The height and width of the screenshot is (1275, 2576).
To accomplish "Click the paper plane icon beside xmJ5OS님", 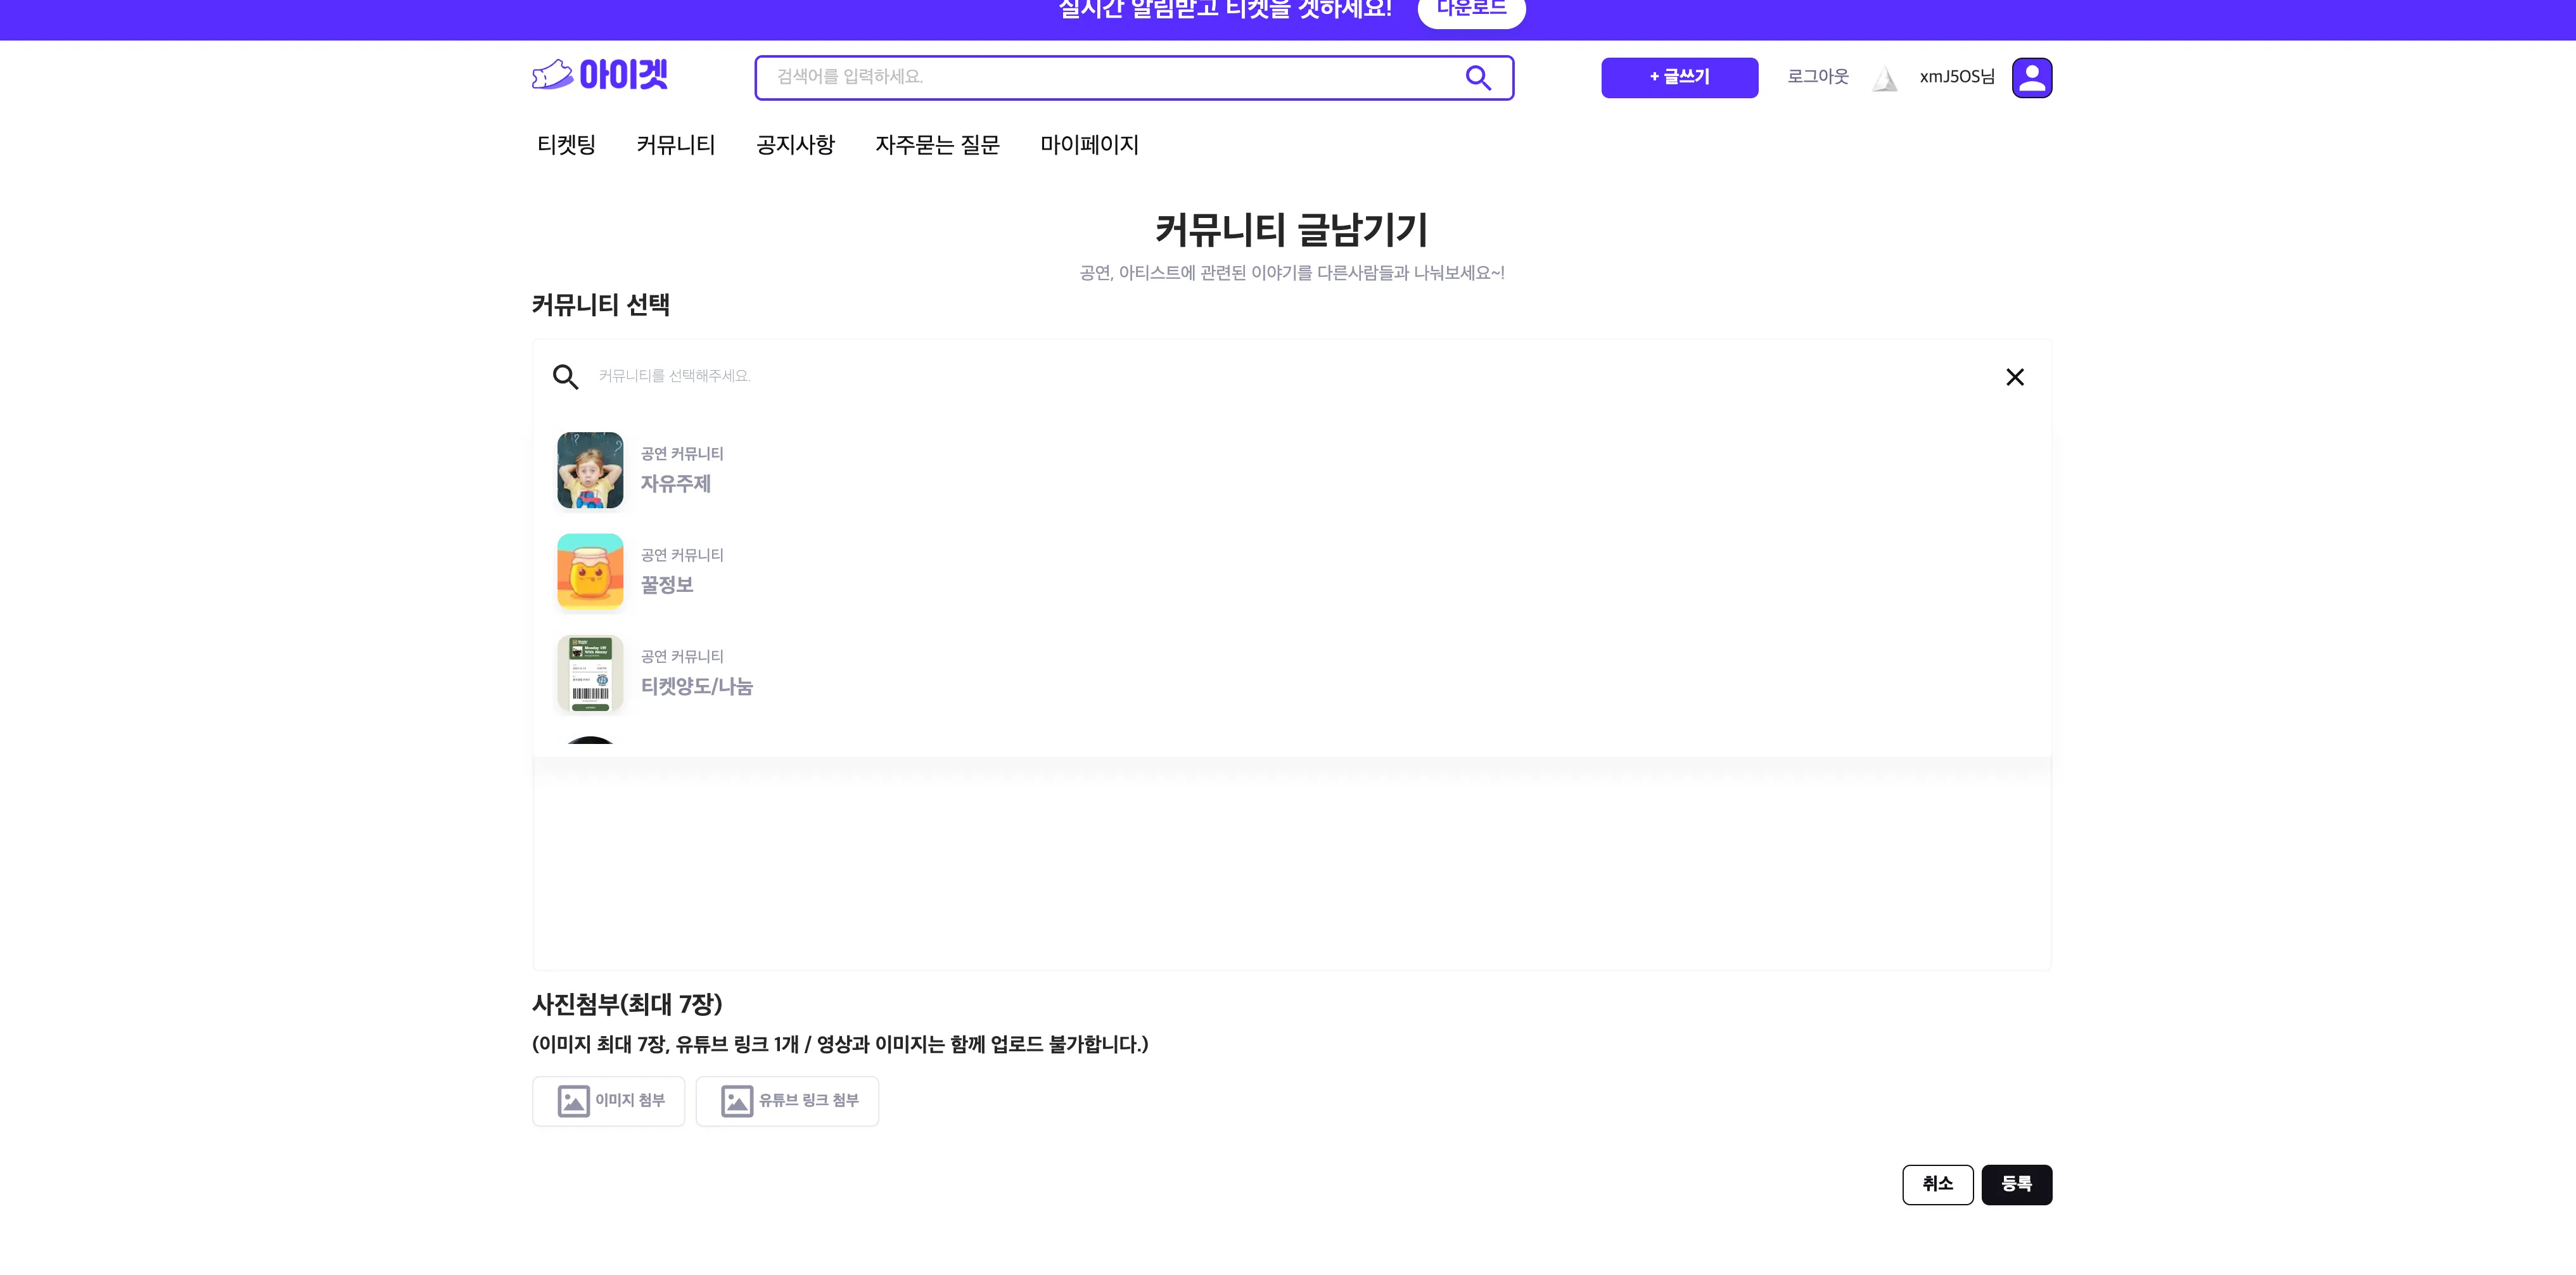I will click(x=1885, y=79).
